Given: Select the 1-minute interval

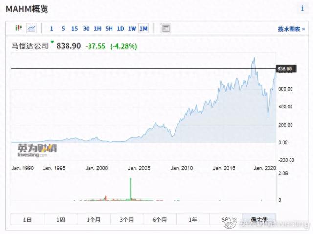Looking at the screenshot, I should click(x=52, y=28).
